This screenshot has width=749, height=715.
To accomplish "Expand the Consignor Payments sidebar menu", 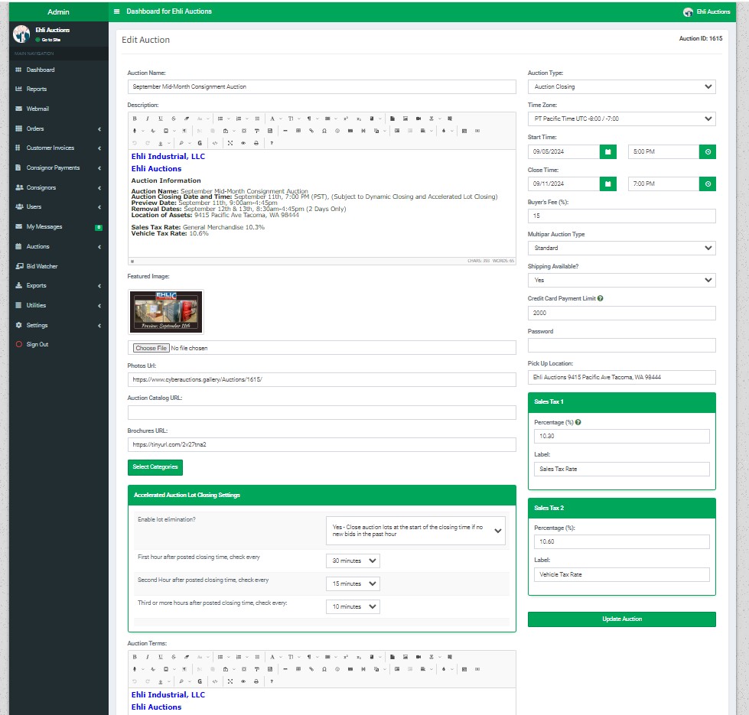I will pos(58,168).
